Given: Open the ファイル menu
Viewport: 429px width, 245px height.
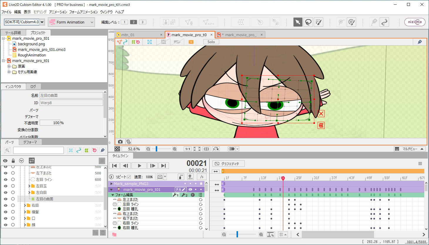Looking at the screenshot, I should 6,12.
